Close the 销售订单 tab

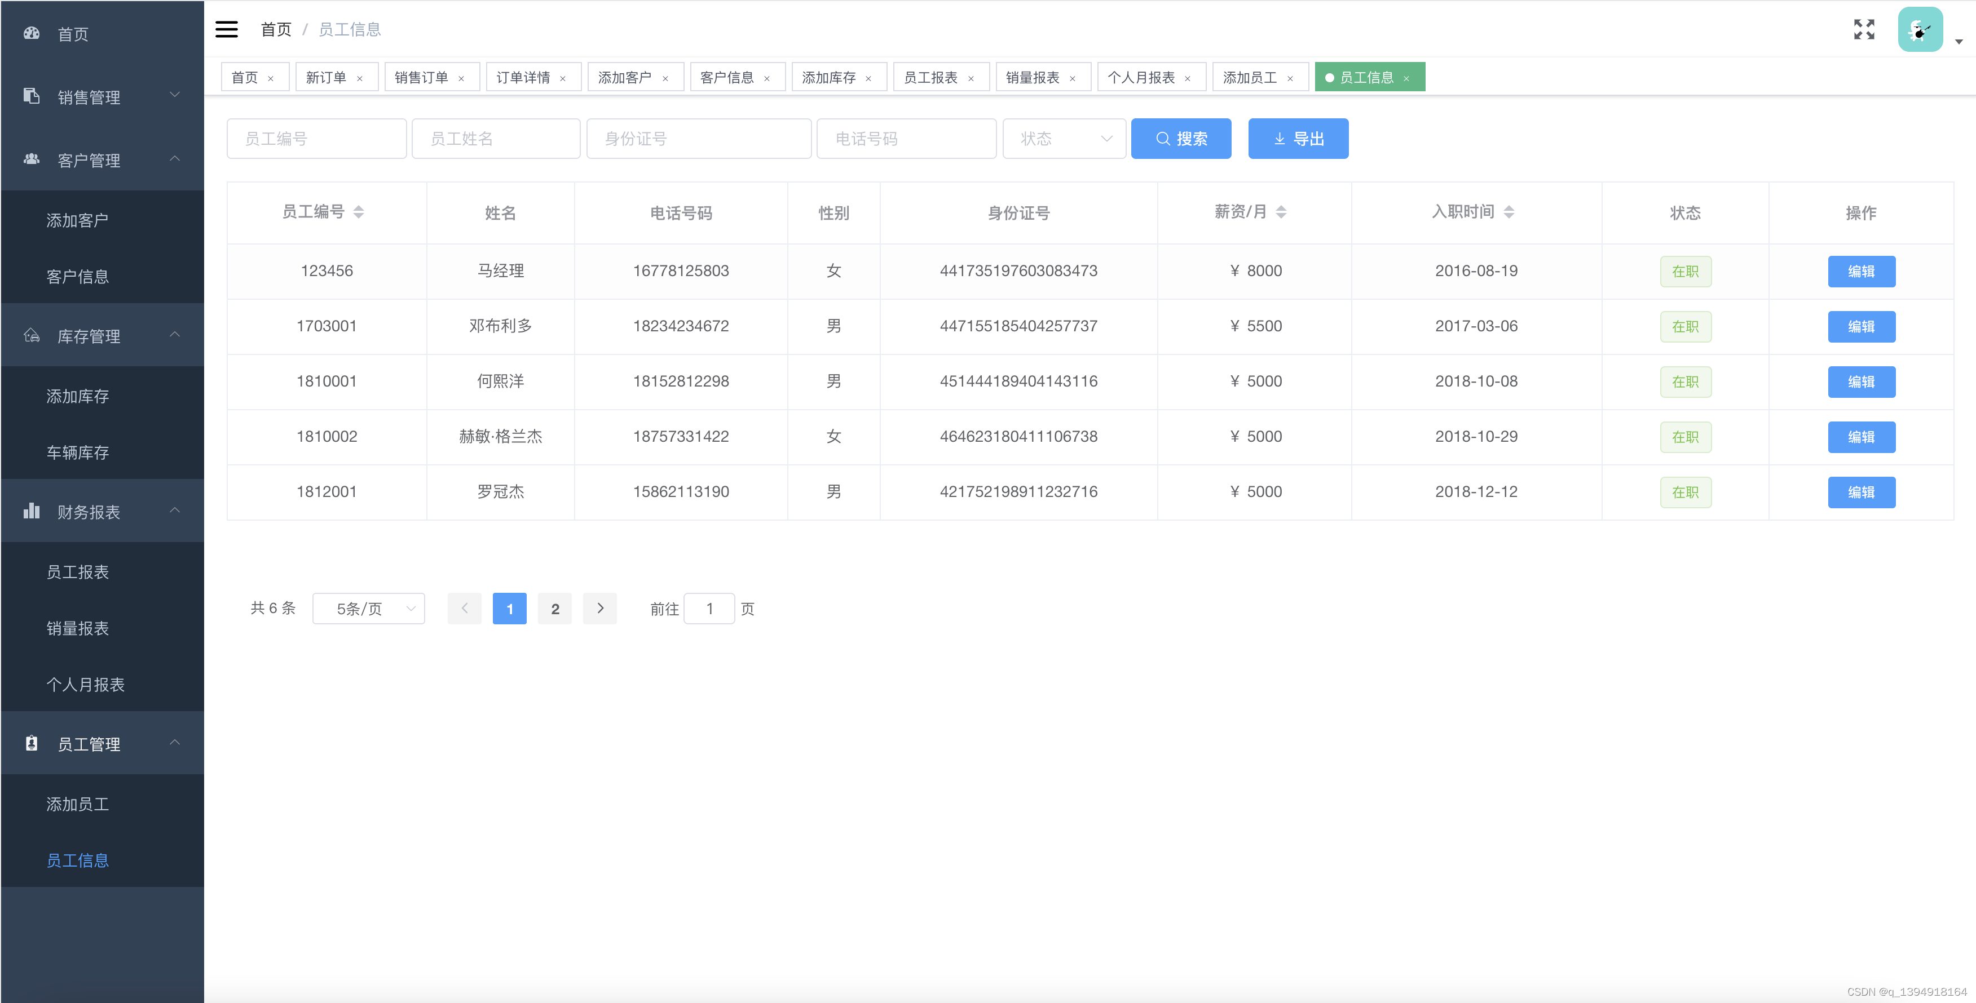461,78
